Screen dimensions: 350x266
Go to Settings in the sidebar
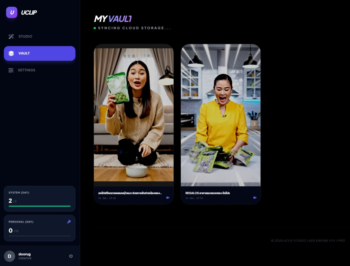pyautogui.click(x=26, y=70)
